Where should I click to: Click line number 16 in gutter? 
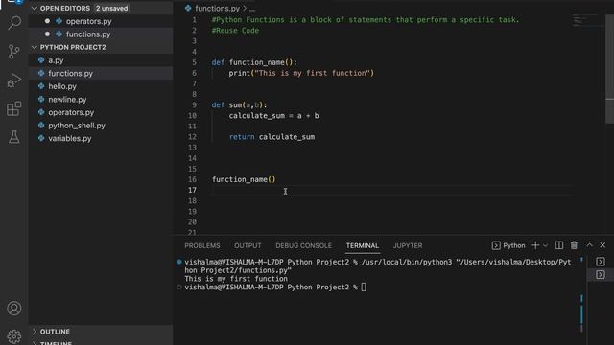point(192,179)
